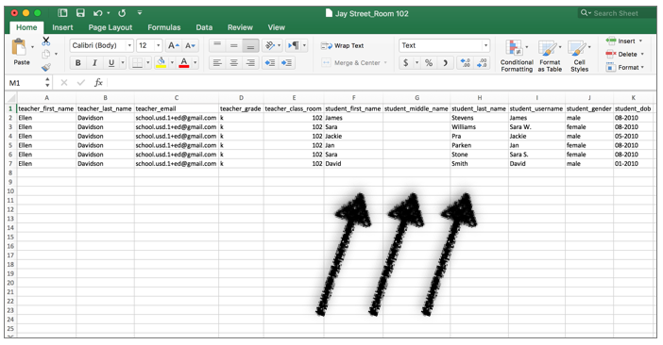The width and height of the screenshot is (663, 345).
Task: Toggle Italic formatting
Action: (x=94, y=63)
